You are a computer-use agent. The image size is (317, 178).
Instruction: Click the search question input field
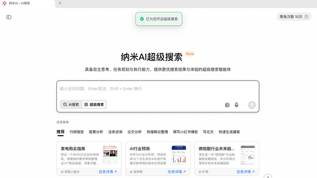[158, 89]
